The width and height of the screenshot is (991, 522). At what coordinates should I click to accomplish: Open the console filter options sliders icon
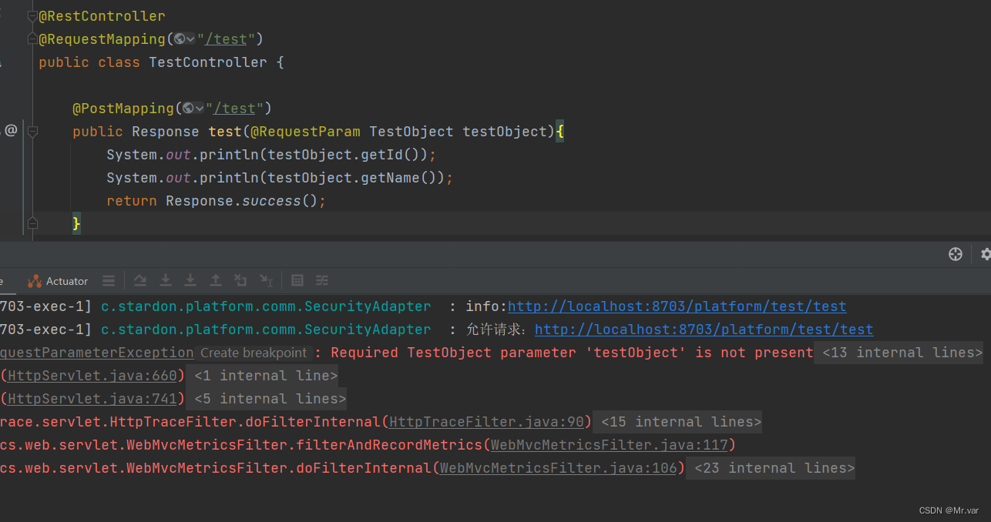coord(321,280)
